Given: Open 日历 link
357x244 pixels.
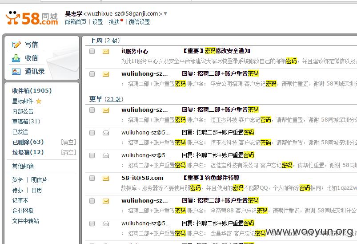Looking at the screenshot, I should pos(36,190).
